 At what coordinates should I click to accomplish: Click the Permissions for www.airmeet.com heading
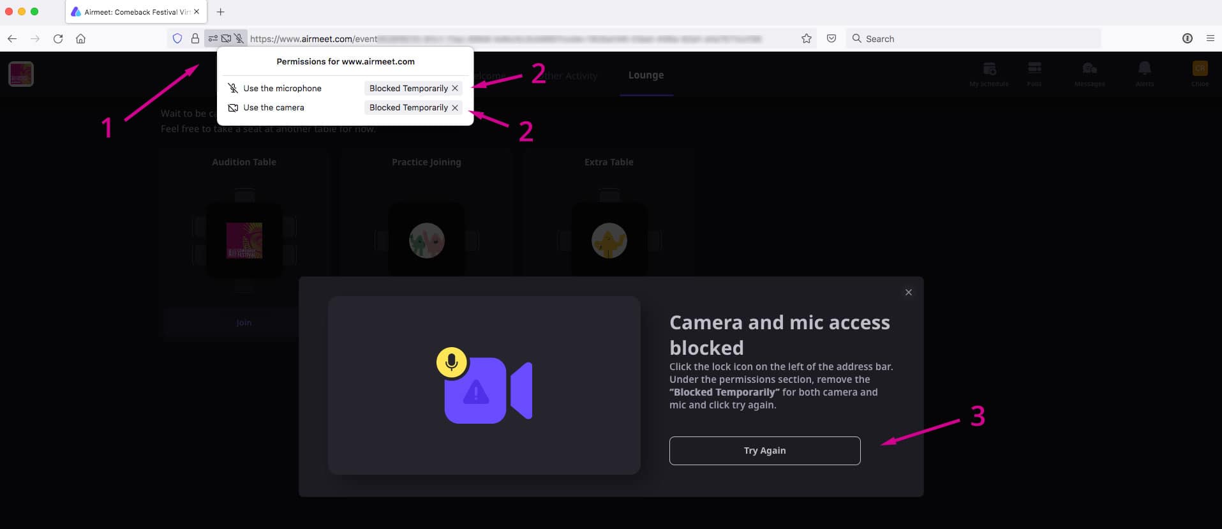click(x=345, y=62)
